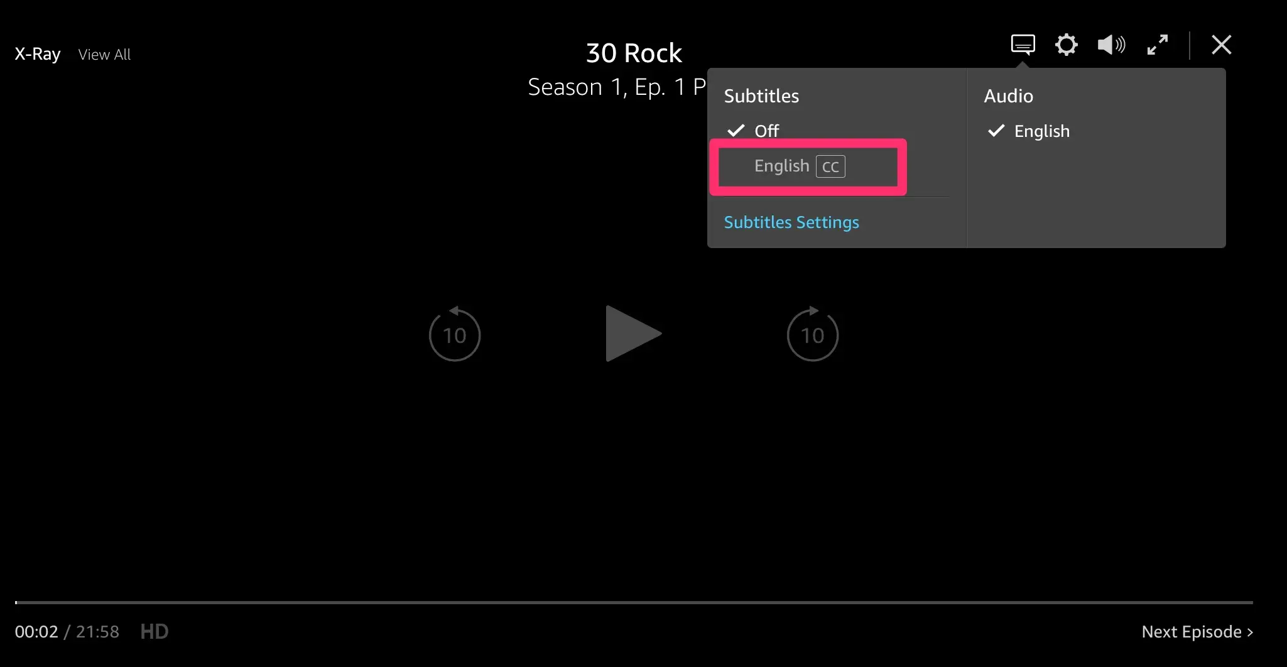This screenshot has width=1287, height=667.
Task: Click the CC badge beside English
Action: pyautogui.click(x=830, y=166)
